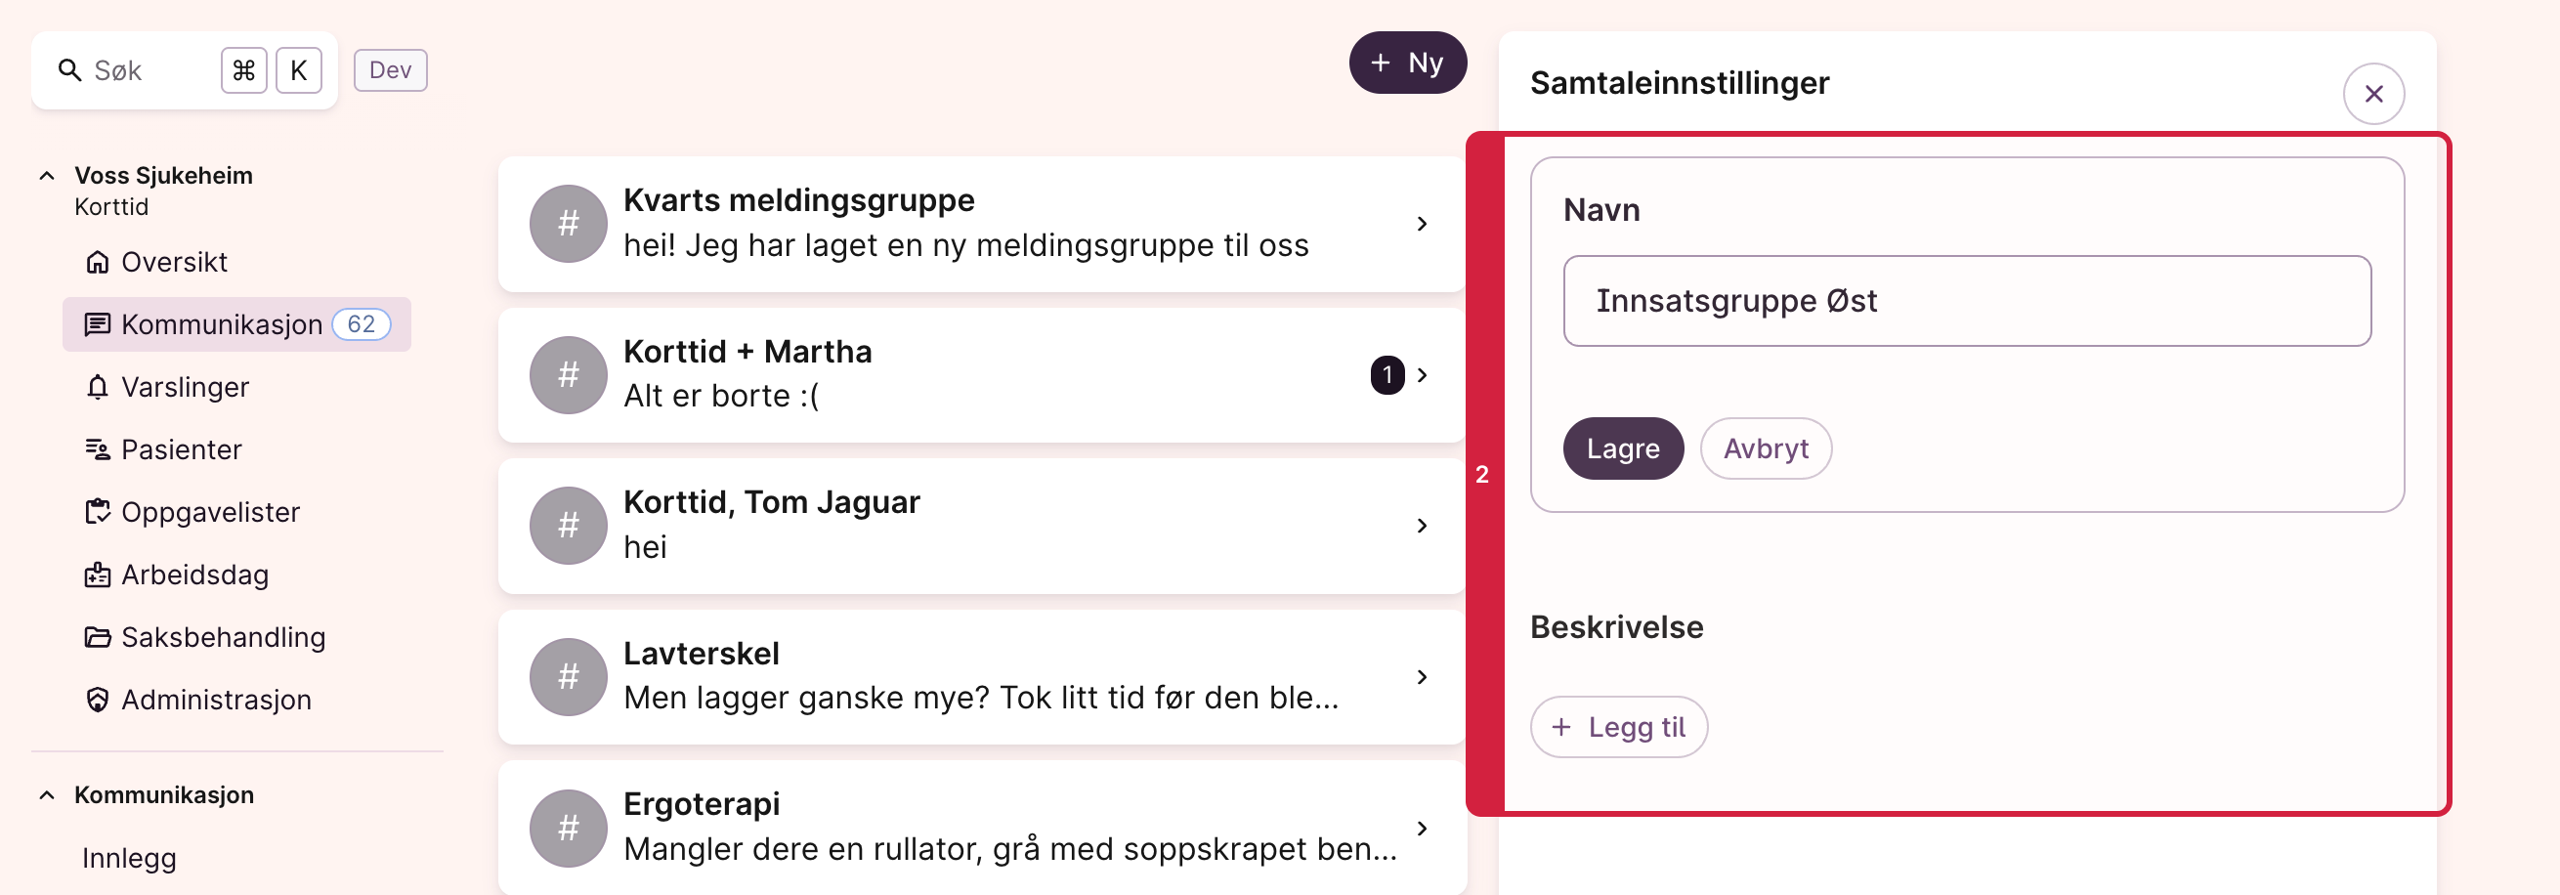Image resolution: width=2560 pixels, height=895 pixels.
Task: Open Kvarts meldingsgruppe chevron arrow
Action: tap(1422, 225)
